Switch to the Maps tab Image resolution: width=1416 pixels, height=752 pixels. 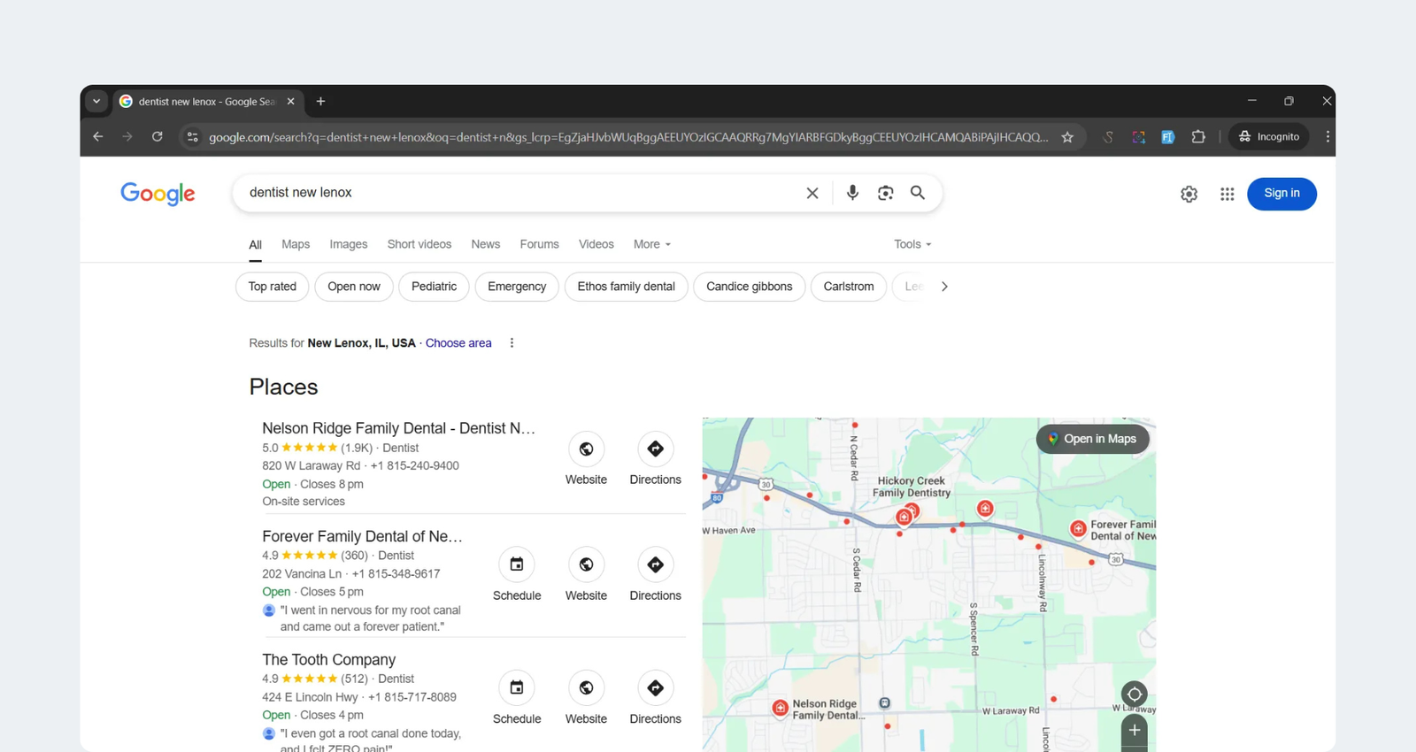(x=296, y=244)
